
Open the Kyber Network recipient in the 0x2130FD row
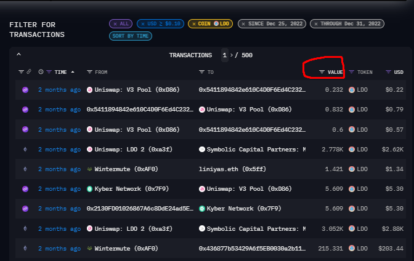244,209
